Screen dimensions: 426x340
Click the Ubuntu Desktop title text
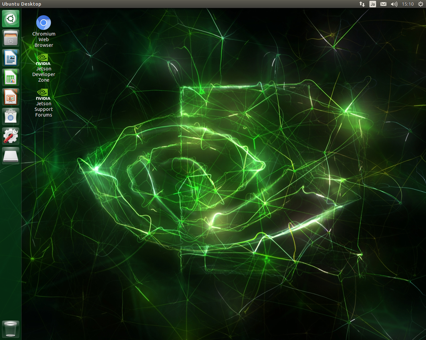22,4
